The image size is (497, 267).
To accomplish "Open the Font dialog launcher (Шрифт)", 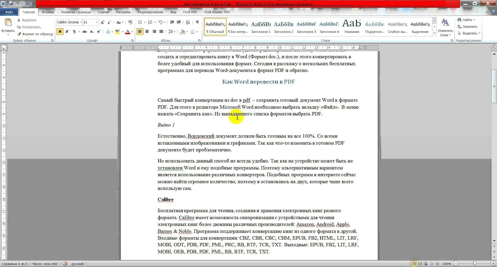I will pos(132,41).
